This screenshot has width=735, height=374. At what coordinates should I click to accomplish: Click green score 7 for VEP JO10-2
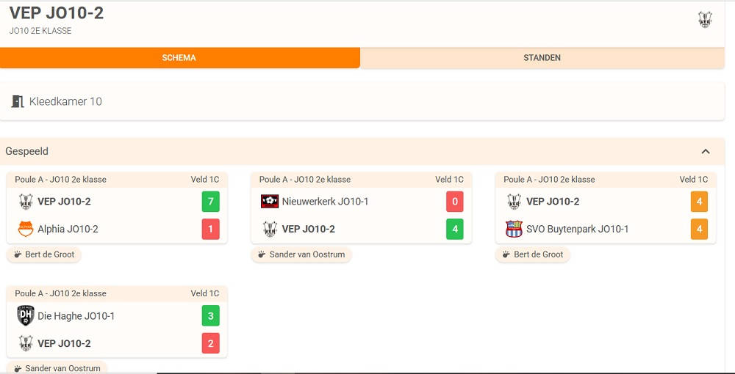click(211, 201)
